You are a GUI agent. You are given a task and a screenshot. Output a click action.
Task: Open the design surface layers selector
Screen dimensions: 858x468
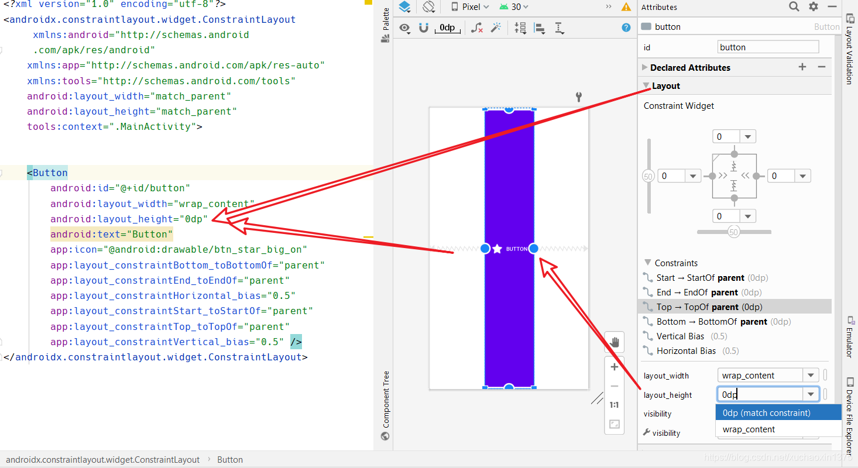405,7
